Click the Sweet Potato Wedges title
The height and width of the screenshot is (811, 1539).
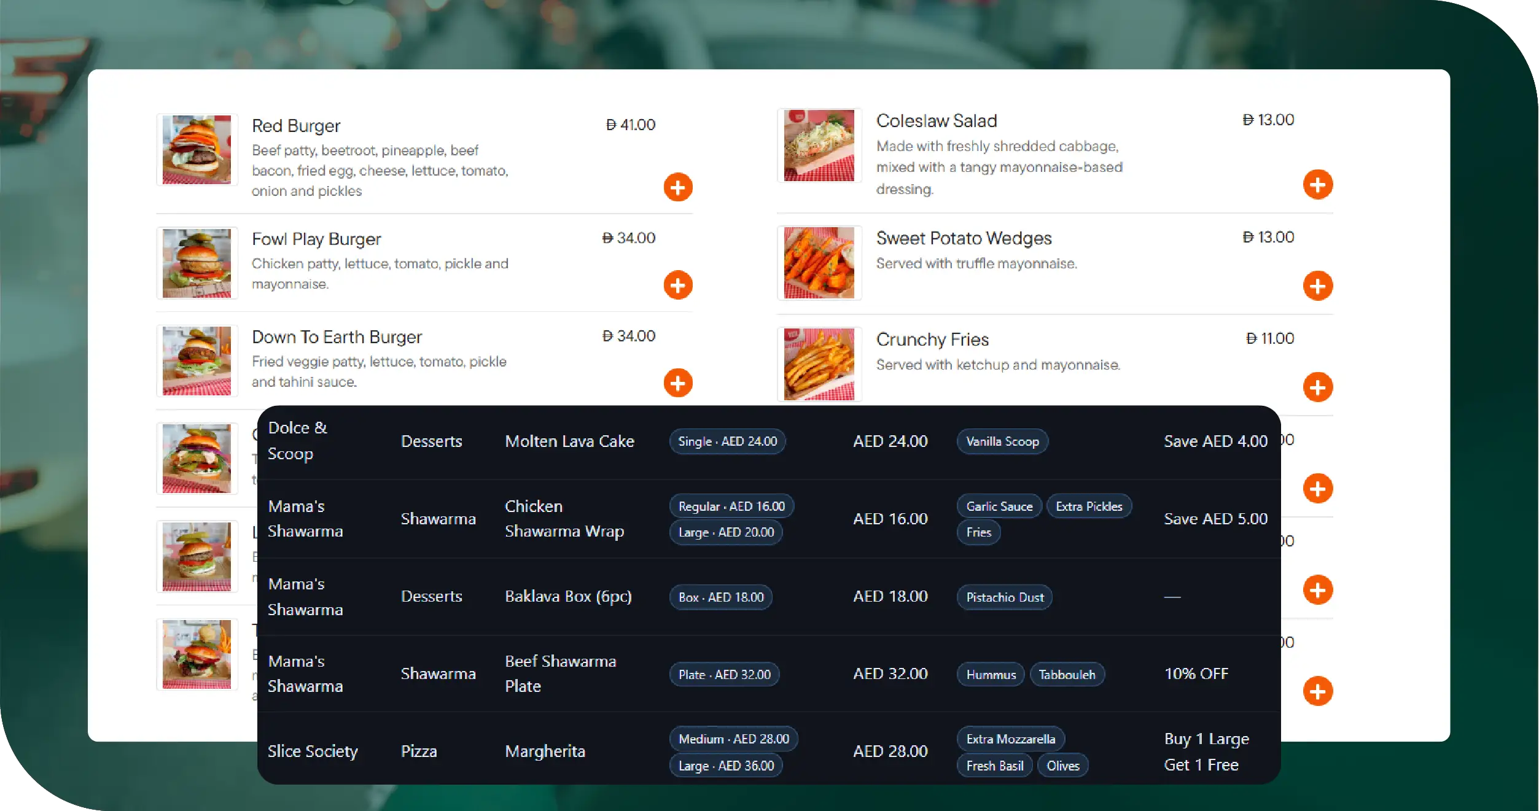(x=964, y=238)
